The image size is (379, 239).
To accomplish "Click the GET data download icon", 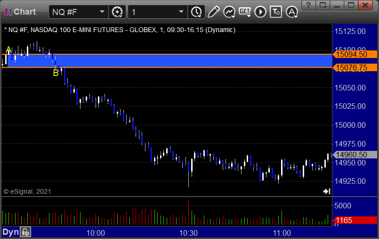I will (x=245, y=12).
